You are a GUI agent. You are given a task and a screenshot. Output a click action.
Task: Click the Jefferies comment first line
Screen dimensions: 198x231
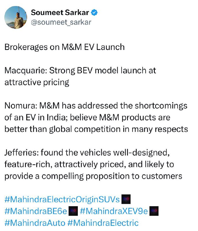point(87,152)
